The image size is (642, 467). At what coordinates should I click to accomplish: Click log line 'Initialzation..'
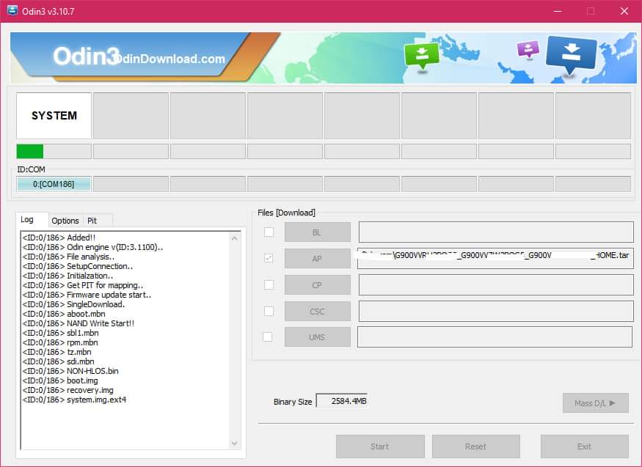point(68,276)
